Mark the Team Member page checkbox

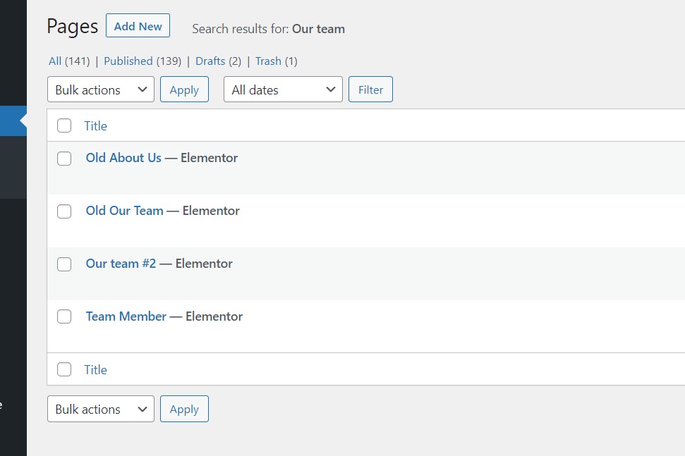point(64,317)
